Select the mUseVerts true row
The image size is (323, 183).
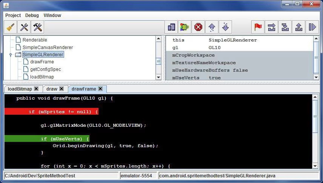coord(240,77)
